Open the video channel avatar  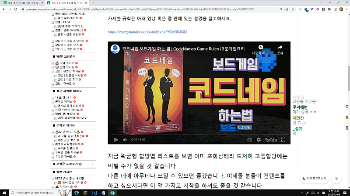coord(115,49)
